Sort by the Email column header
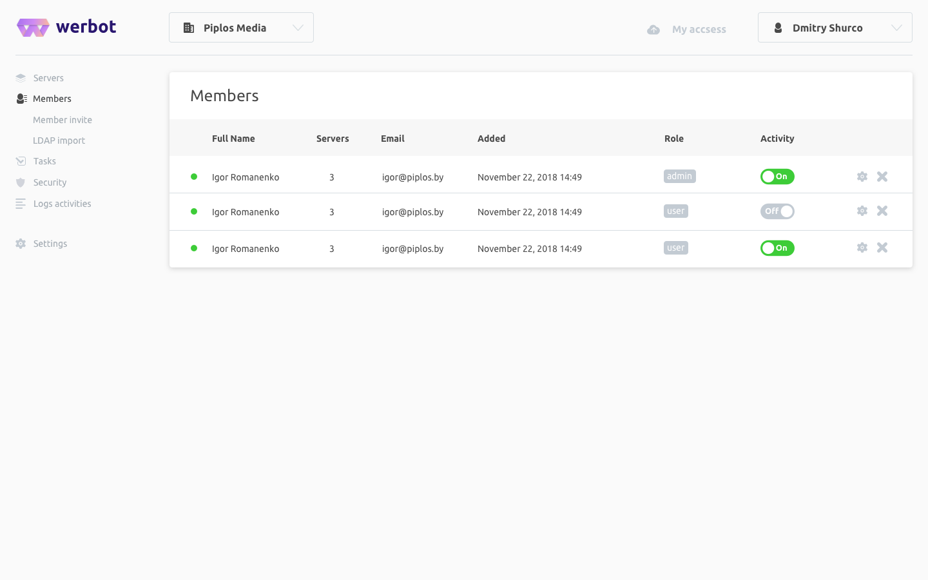Screen dimensions: 928x580 392,139
